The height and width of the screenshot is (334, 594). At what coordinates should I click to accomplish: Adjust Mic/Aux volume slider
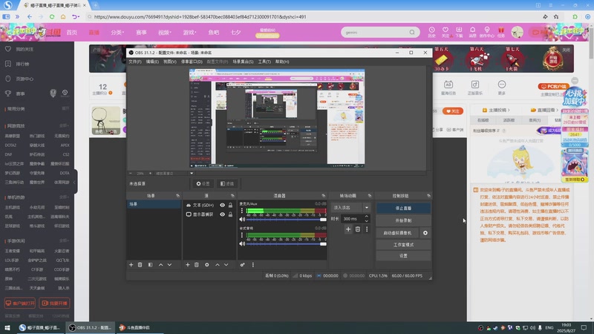click(x=286, y=219)
